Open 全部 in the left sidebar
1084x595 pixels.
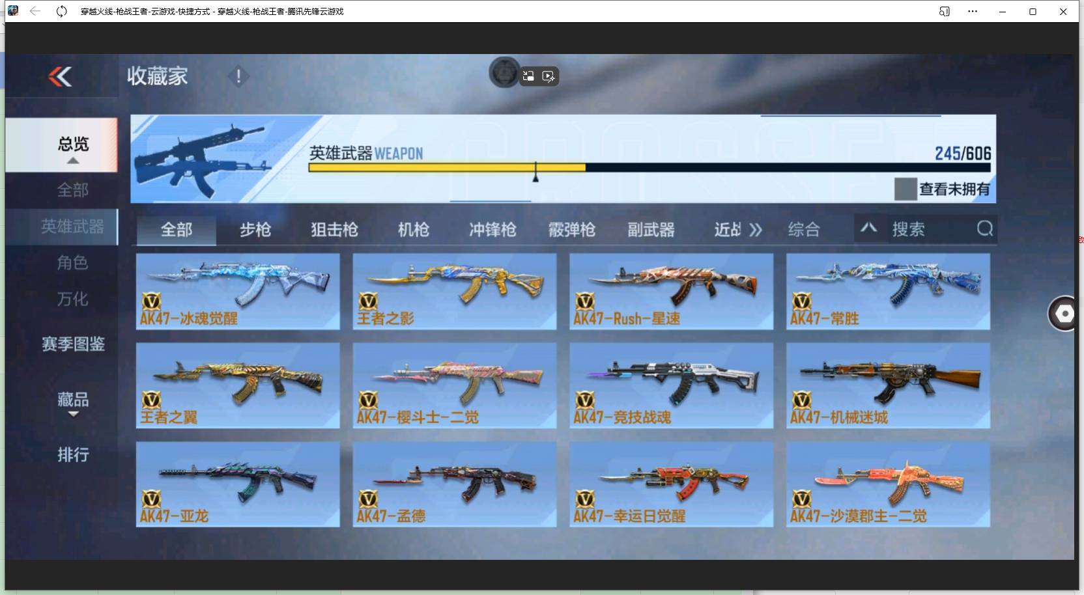73,190
